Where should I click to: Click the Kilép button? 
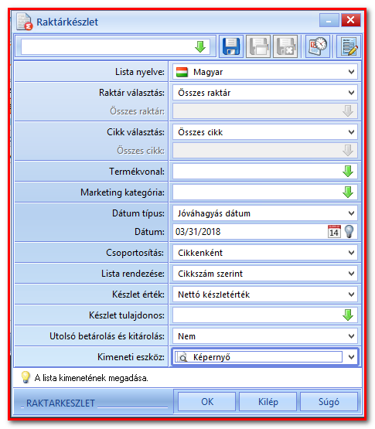tap(268, 402)
